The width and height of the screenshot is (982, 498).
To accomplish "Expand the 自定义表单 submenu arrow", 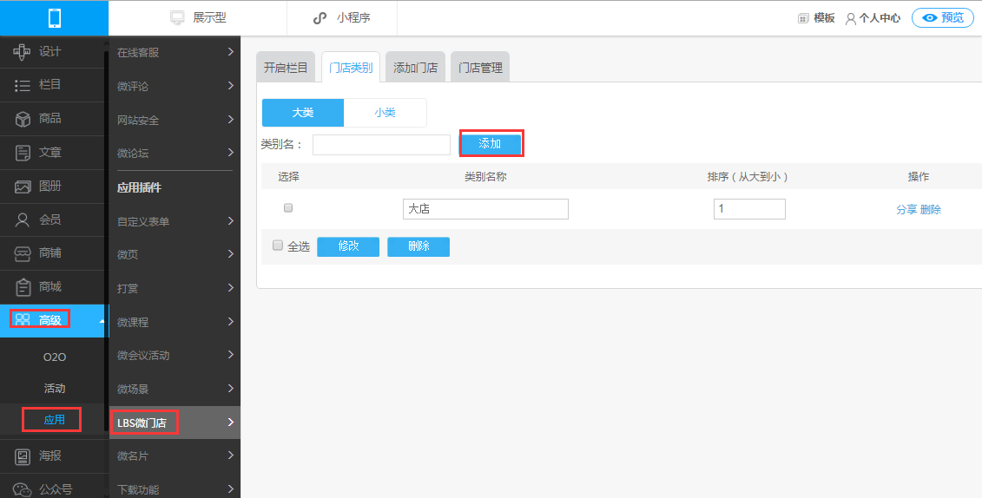I will (x=230, y=220).
